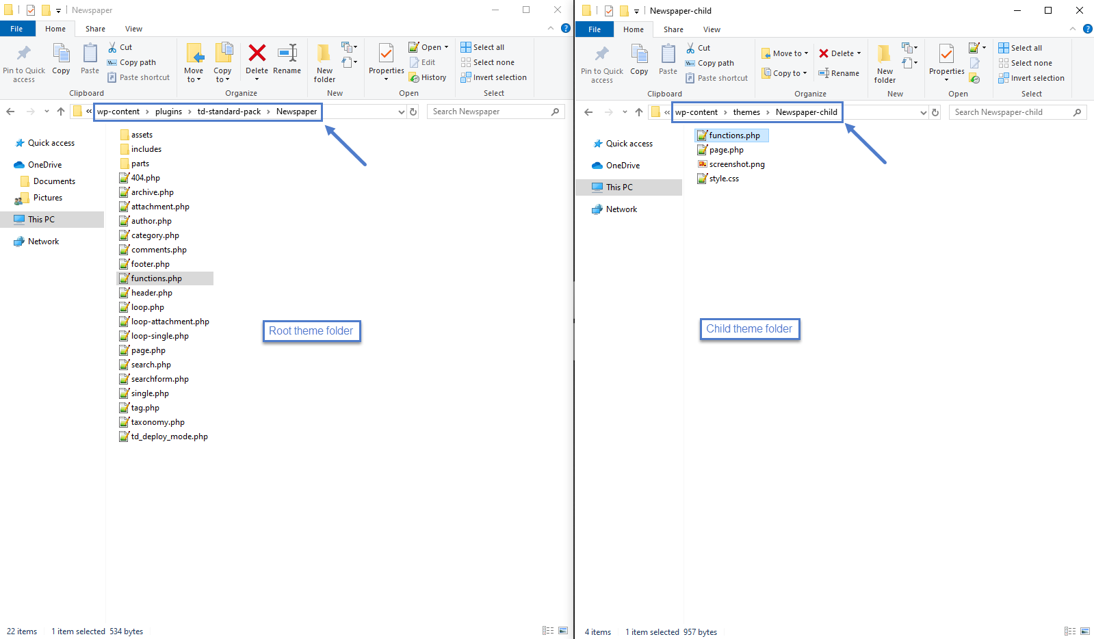Go up one folder in Newspaper window
Image resolution: width=1094 pixels, height=639 pixels.
click(61, 112)
